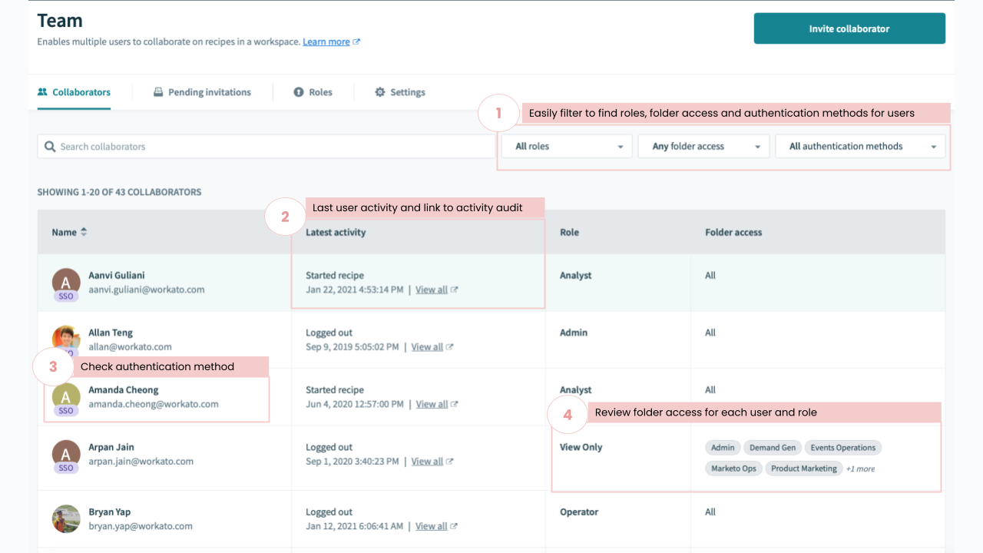Click external link icon beside Learn more

(x=356, y=42)
